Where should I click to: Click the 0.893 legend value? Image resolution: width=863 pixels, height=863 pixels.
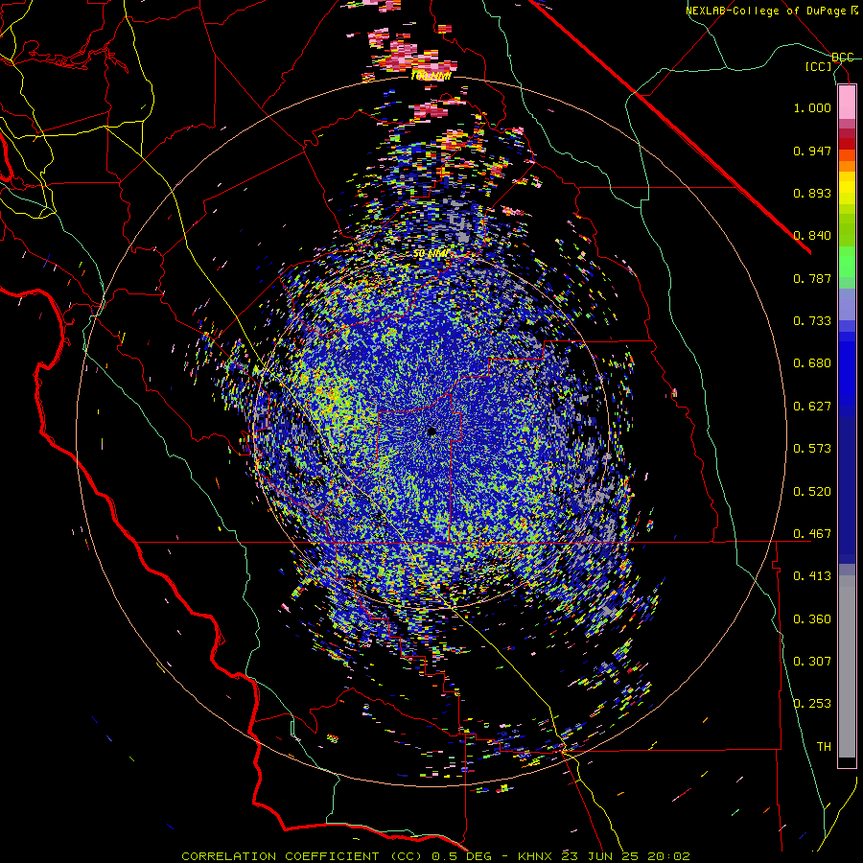[x=812, y=193]
